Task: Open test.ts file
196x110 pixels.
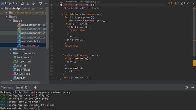Action: [19, 78]
